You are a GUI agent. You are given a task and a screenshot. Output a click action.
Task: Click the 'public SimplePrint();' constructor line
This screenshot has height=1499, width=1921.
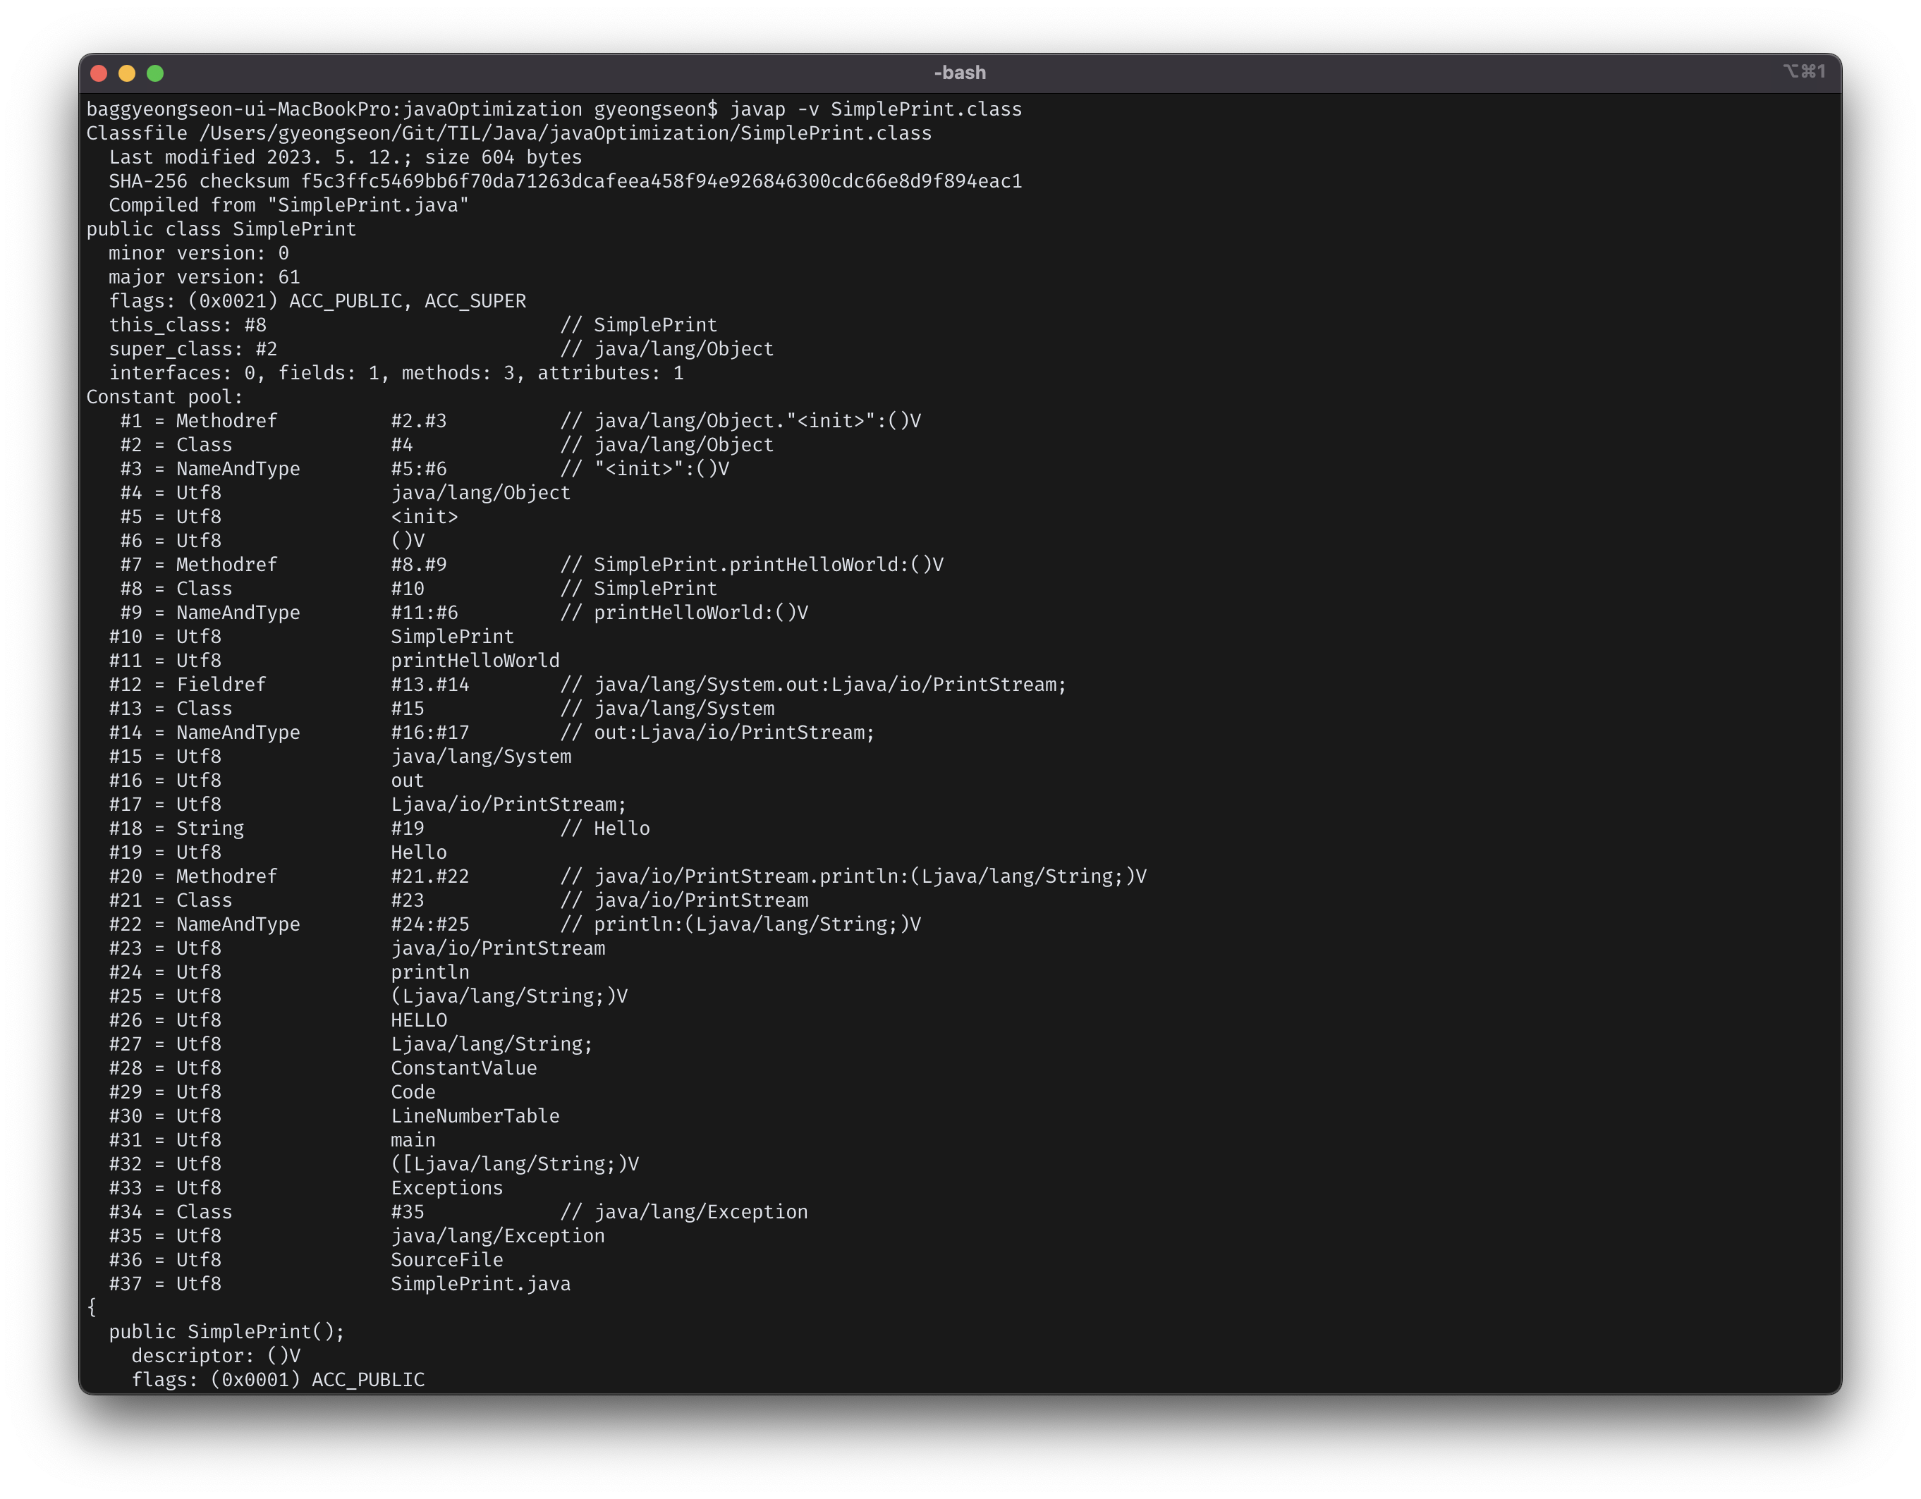[226, 1332]
